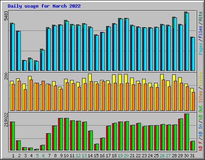Click the "Sites" legend label
205x160 pixels.
point(201,97)
